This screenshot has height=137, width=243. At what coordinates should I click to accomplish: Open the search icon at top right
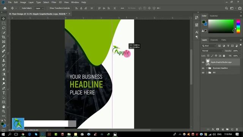[226, 8]
